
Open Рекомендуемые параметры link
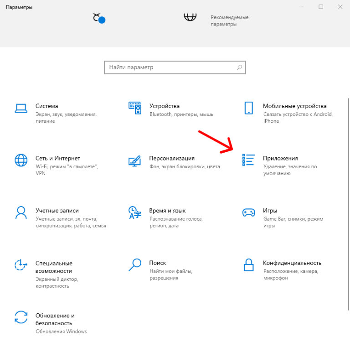230,21
